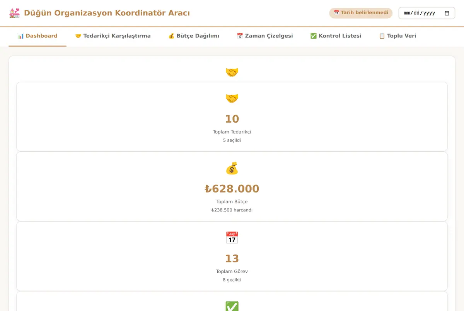Go to Zaman Çizelgesi tab
The width and height of the screenshot is (464, 311).
[x=265, y=36]
